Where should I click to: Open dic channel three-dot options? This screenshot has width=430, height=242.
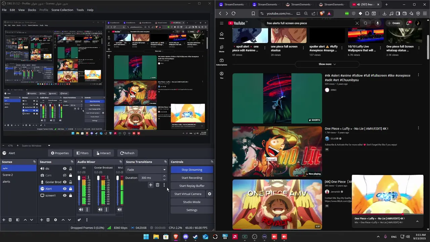[87, 209]
